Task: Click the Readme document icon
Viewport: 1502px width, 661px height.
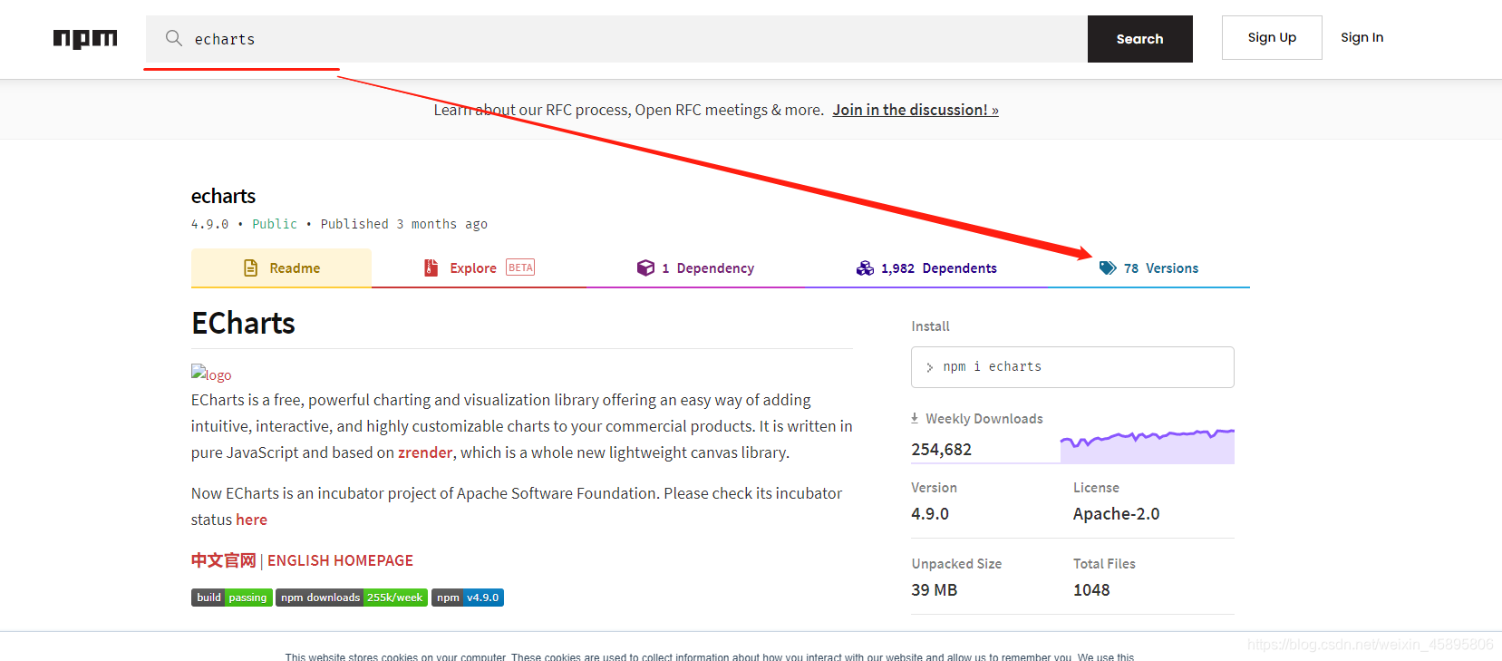Action: click(x=251, y=268)
